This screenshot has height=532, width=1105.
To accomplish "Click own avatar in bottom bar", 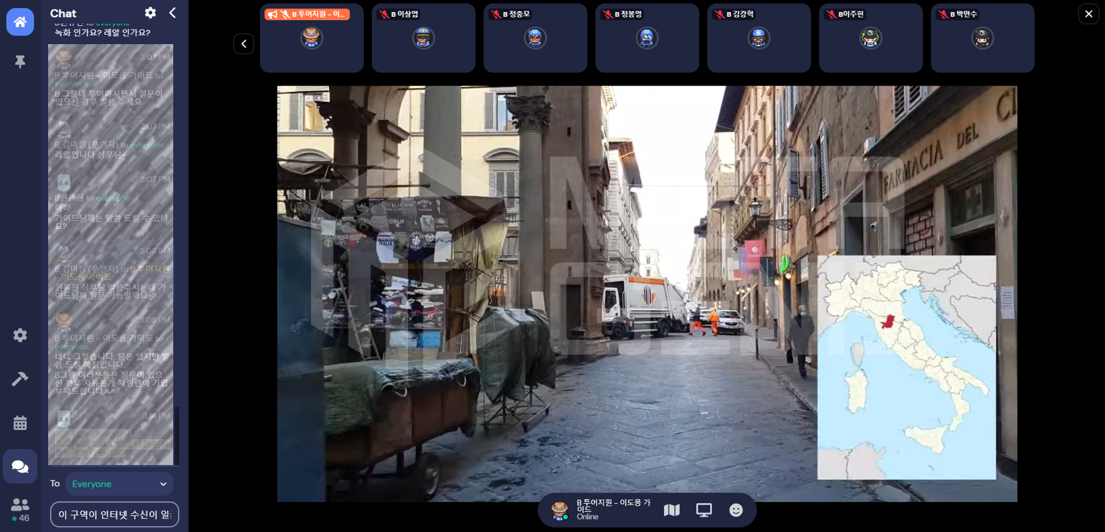I will pos(559,510).
